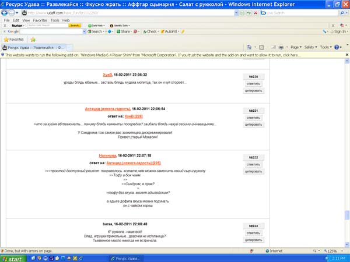The image size is (350, 262).
Task: Open the Ногинова author link
Action: point(107,155)
